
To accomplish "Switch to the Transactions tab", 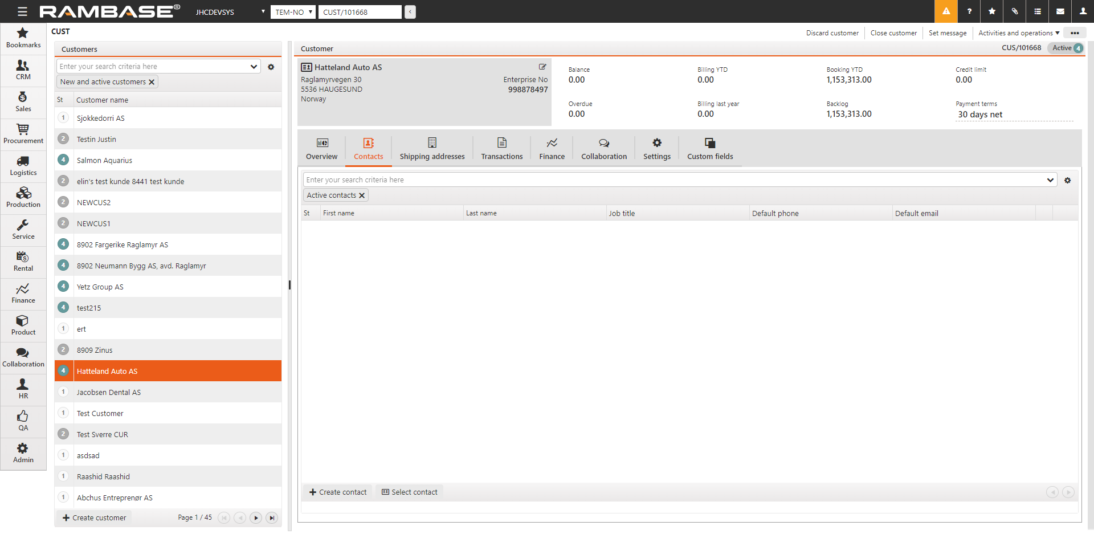I will point(501,149).
